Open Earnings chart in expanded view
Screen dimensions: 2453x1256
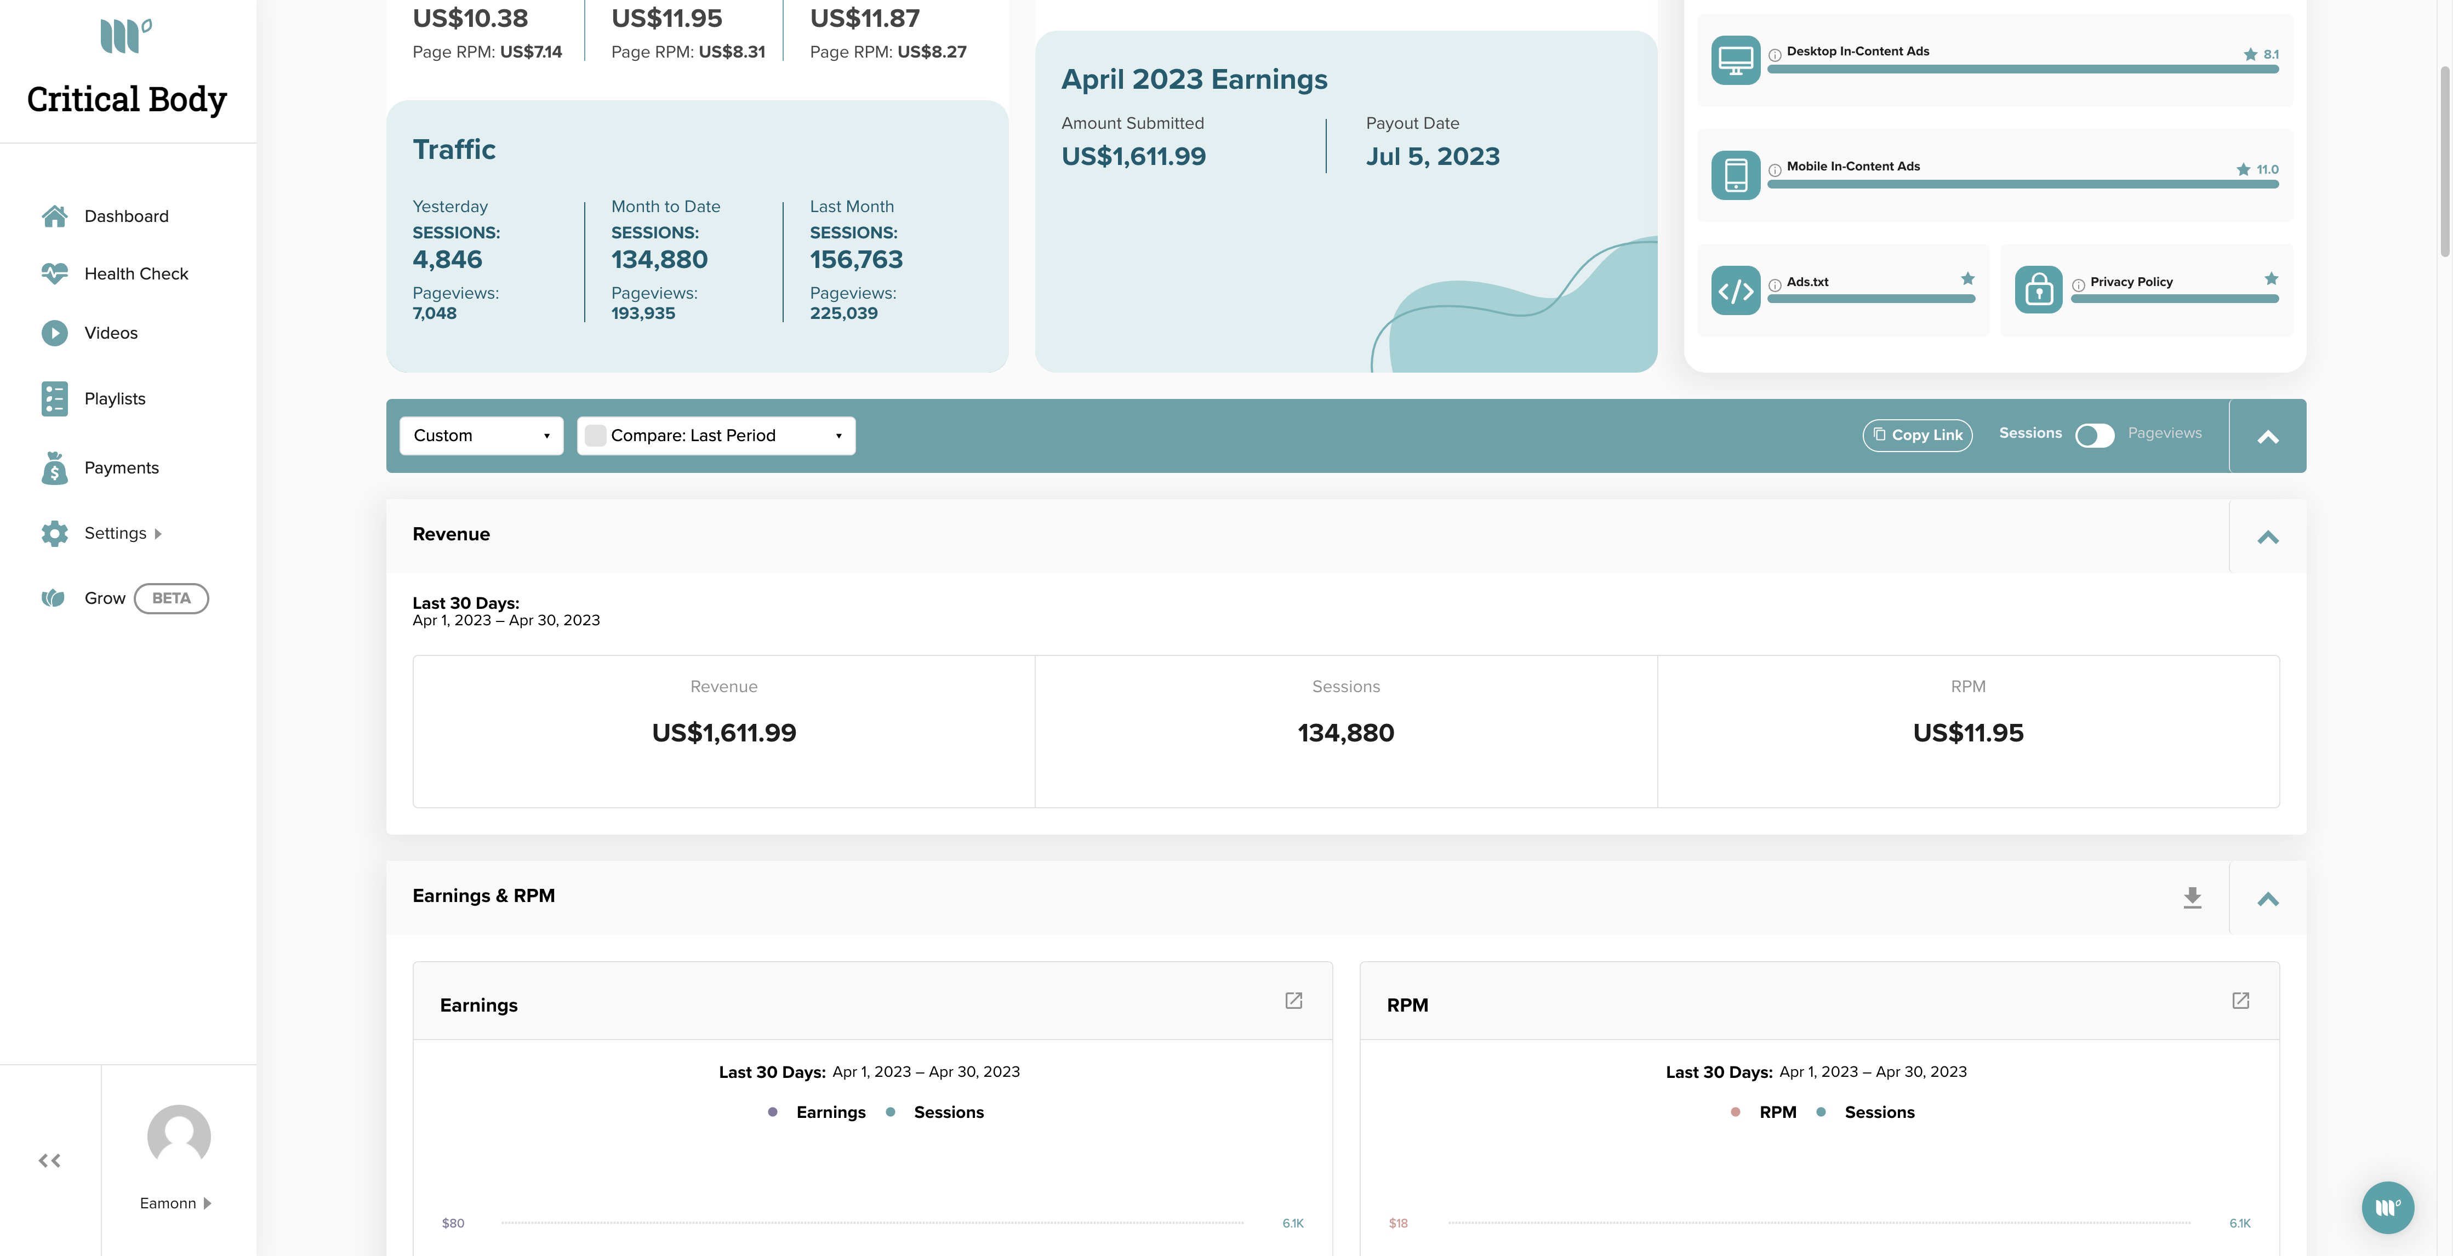(1293, 1000)
